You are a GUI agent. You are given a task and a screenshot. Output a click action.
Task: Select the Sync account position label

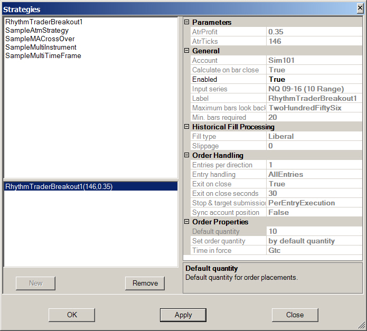[228, 212]
